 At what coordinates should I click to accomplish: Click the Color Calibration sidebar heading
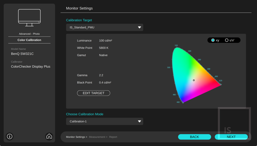click(29, 40)
